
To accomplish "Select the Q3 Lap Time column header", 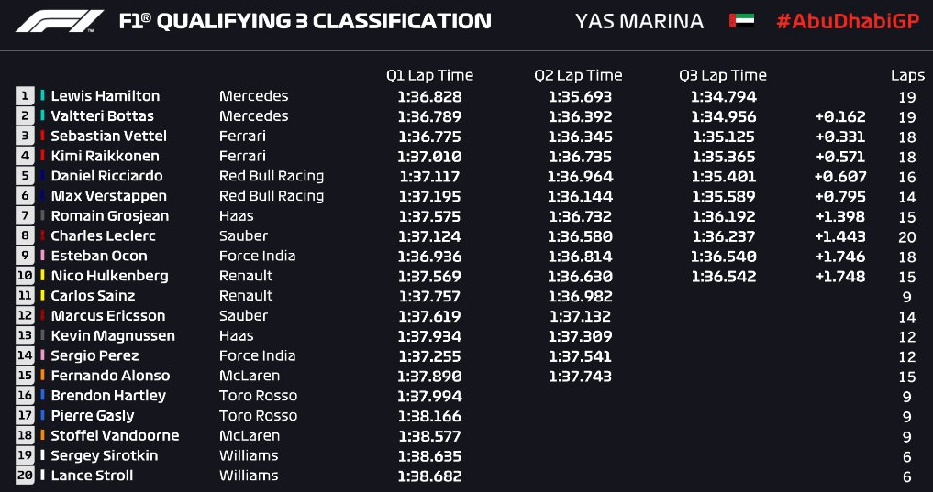I will coord(723,76).
